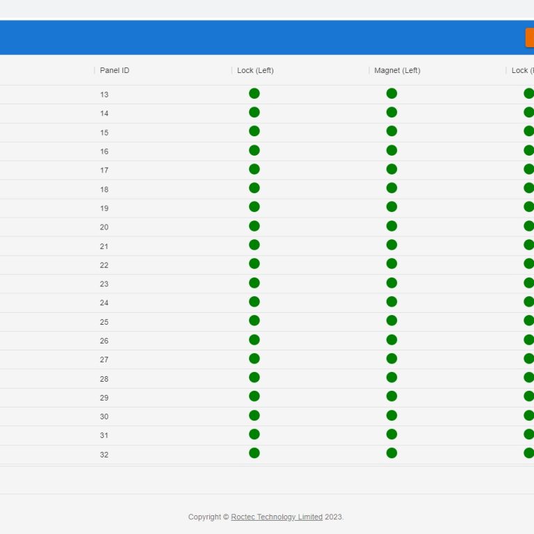Screen dimensions: 534x534
Task: Click the Magnet (Left) green dot for panel 32
Action: 391,453
